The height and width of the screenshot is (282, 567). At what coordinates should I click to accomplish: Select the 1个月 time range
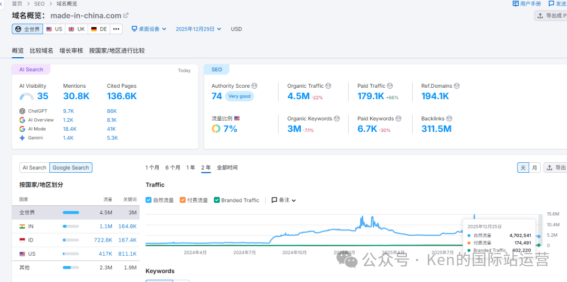[x=152, y=168]
